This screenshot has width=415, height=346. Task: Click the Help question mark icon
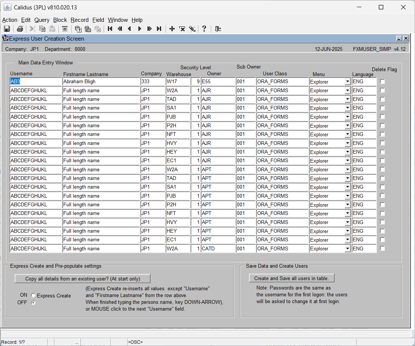[x=204, y=29]
